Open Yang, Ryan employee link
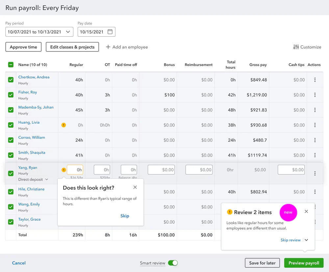This screenshot has width=329, height=272. [28, 167]
